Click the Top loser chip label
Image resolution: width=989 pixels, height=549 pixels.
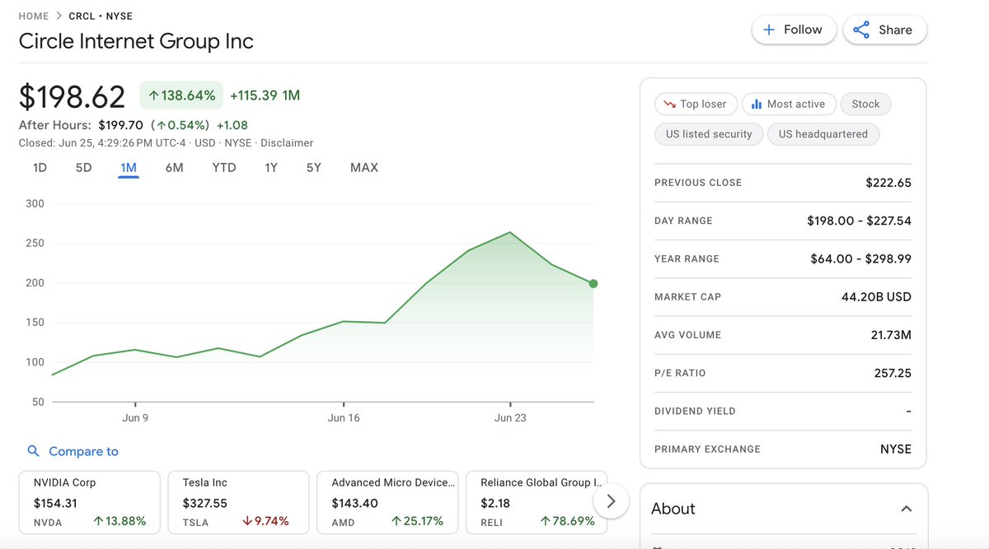[x=703, y=105]
